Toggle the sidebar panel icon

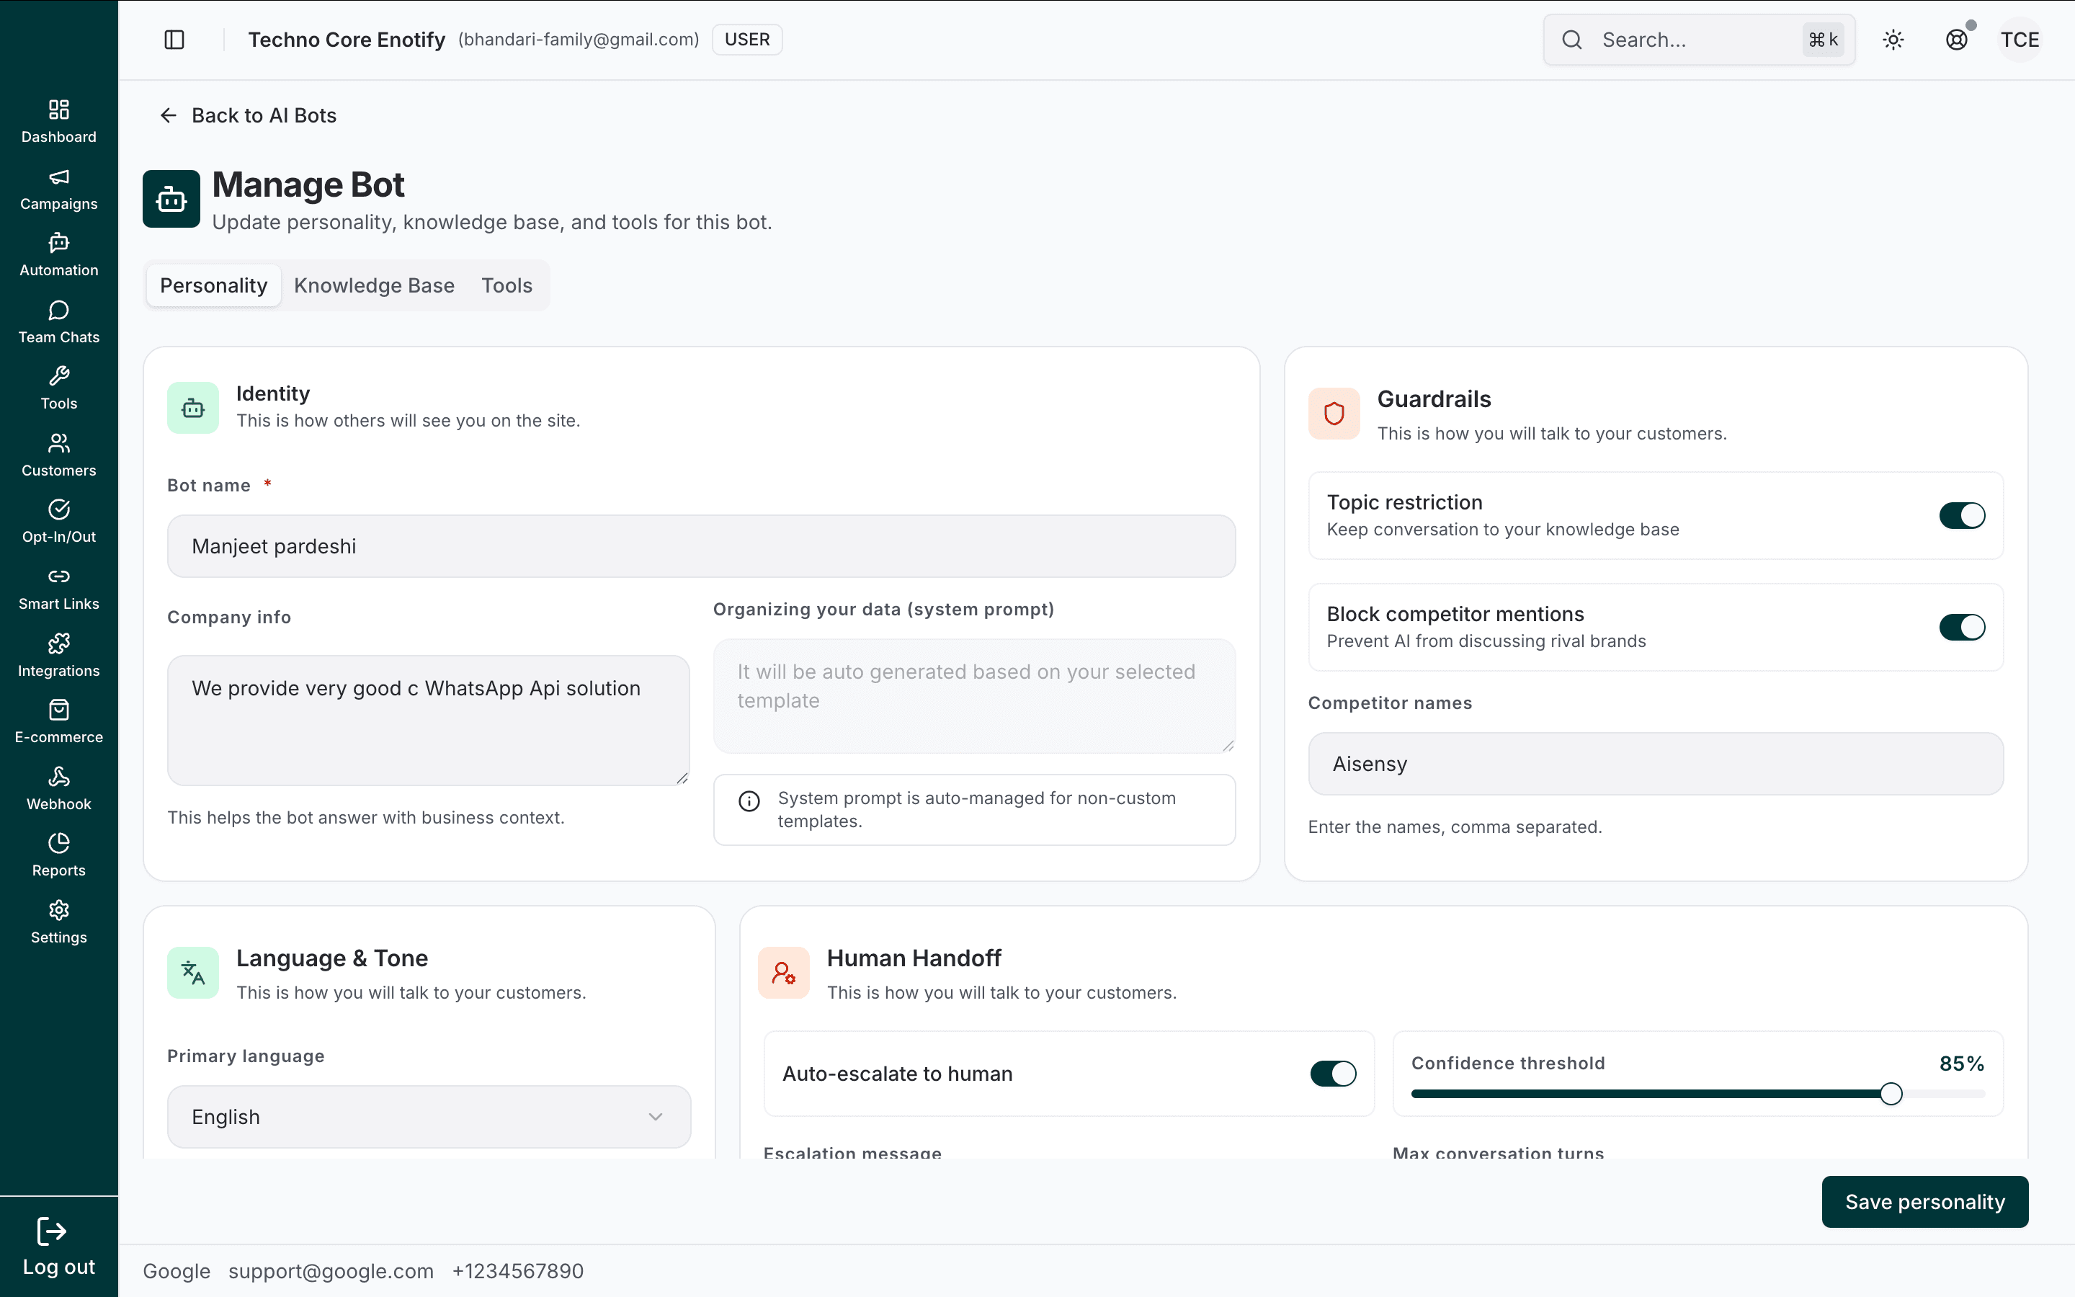[174, 40]
